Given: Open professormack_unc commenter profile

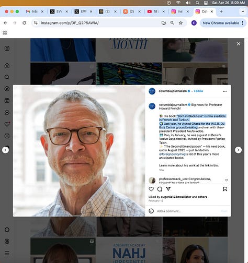Looking at the screenshot, I should coord(173,179).
